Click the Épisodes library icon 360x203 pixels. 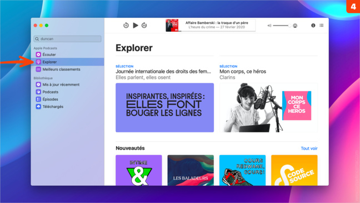click(38, 99)
